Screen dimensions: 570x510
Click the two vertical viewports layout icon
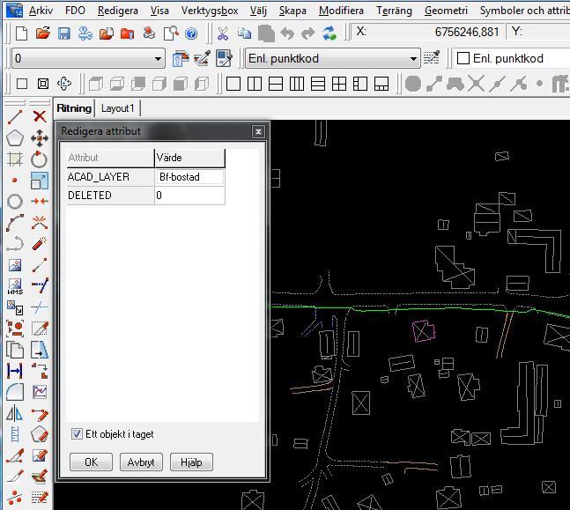point(255,84)
